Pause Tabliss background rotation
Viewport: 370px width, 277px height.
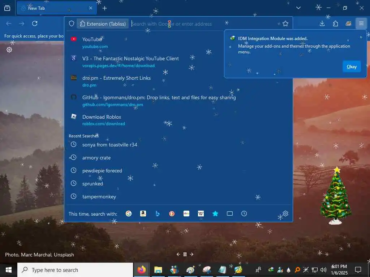tap(185, 254)
